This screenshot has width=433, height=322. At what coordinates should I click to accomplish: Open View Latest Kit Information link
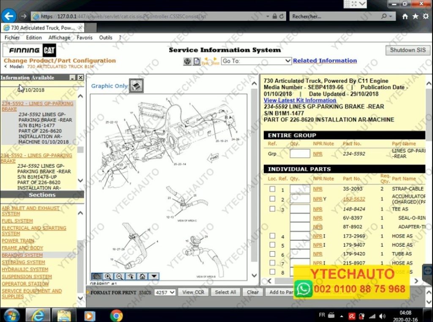click(300, 100)
